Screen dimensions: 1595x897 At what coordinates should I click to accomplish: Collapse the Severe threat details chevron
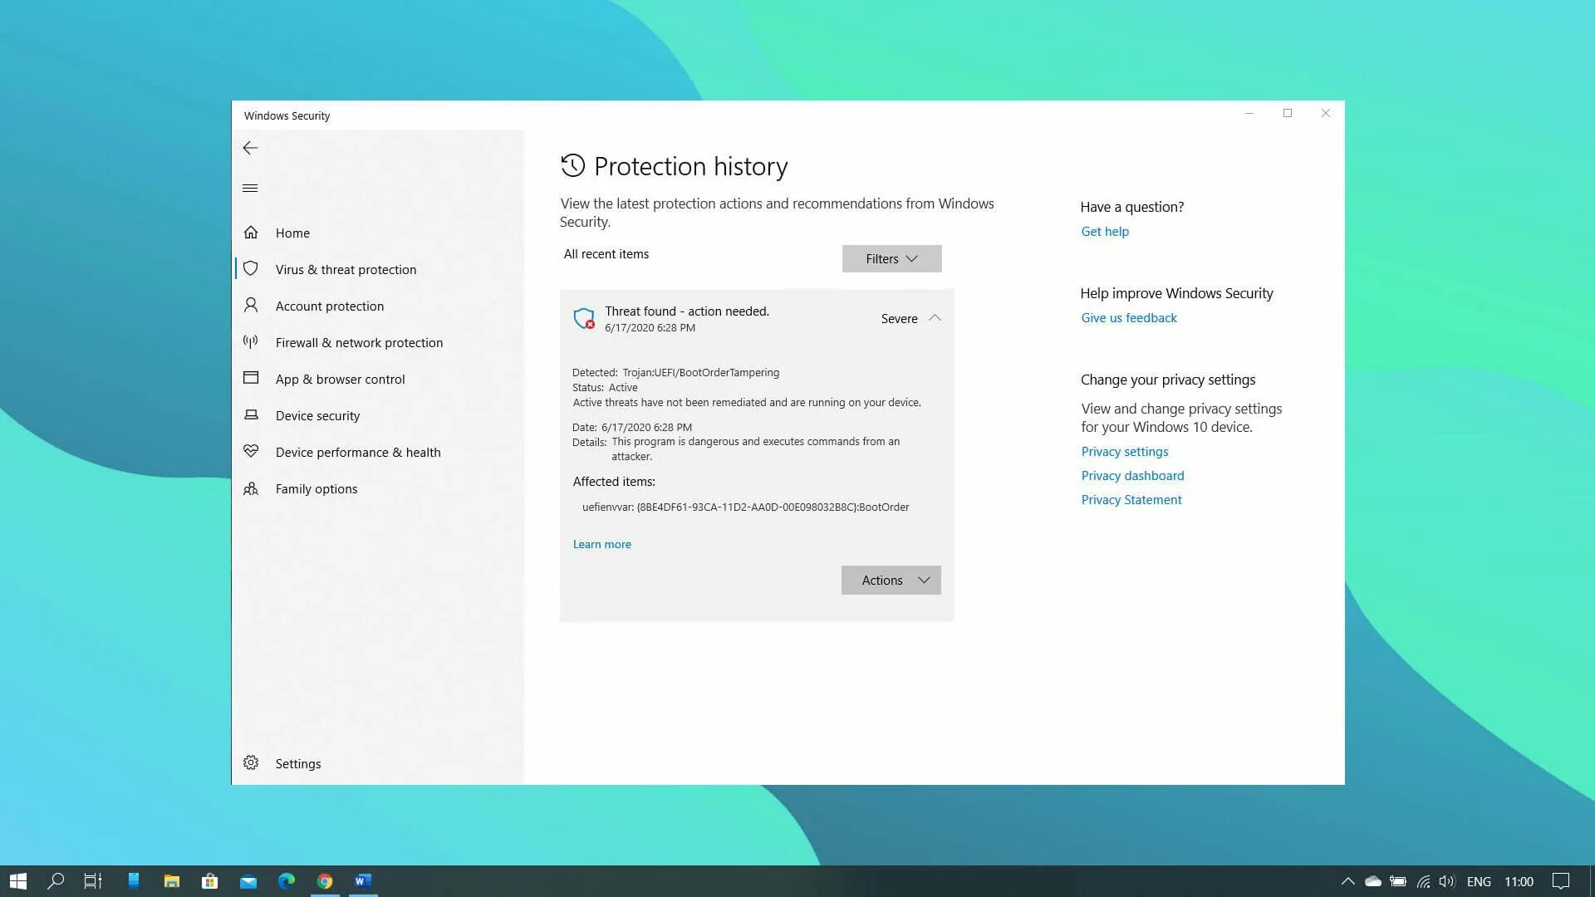click(935, 318)
